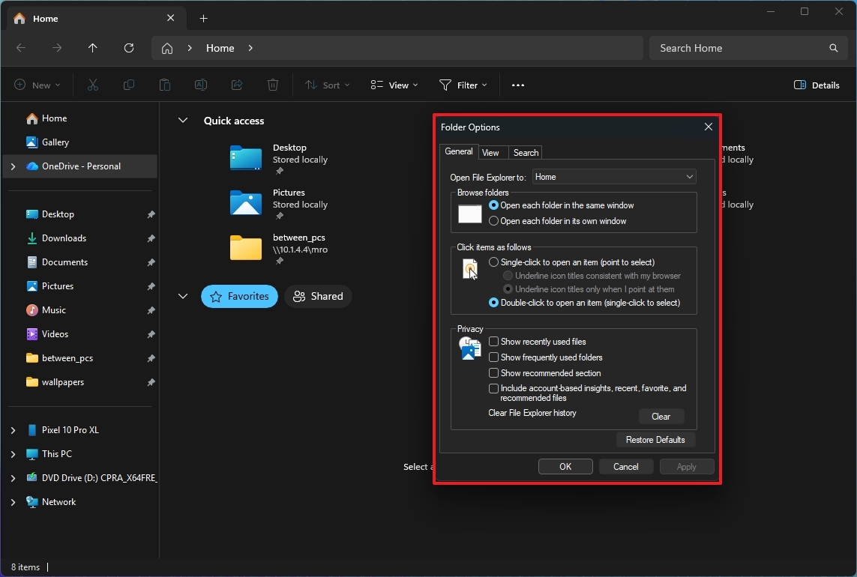
Task: Open the Search tab of Folder Options
Action: [x=525, y=152]
